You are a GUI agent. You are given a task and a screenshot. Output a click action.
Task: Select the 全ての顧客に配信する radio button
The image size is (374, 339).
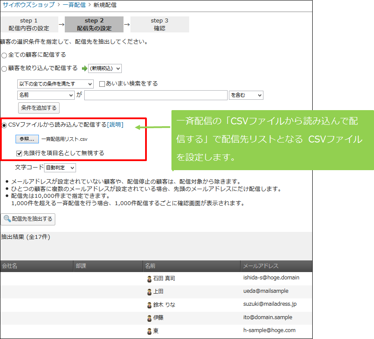coord(4,56)
